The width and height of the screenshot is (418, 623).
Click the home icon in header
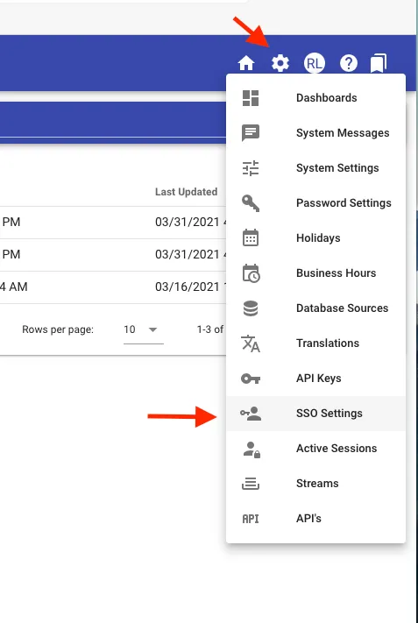click(x=246, y=63)
